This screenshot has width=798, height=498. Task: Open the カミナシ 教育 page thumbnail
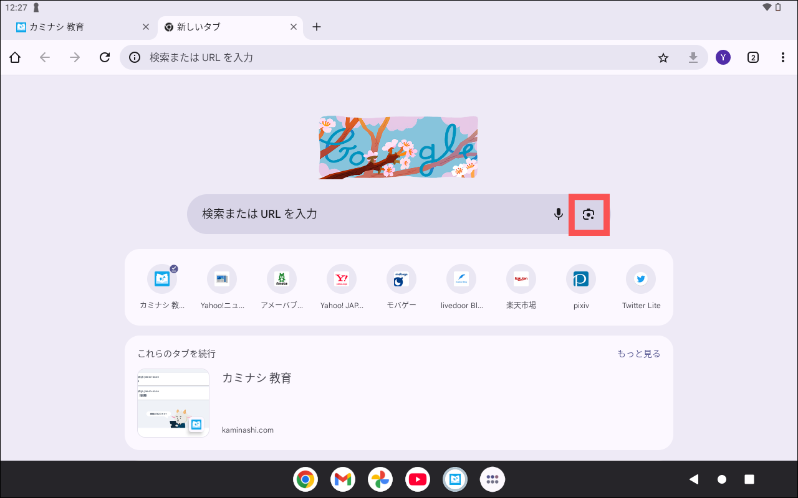(173, 403)
